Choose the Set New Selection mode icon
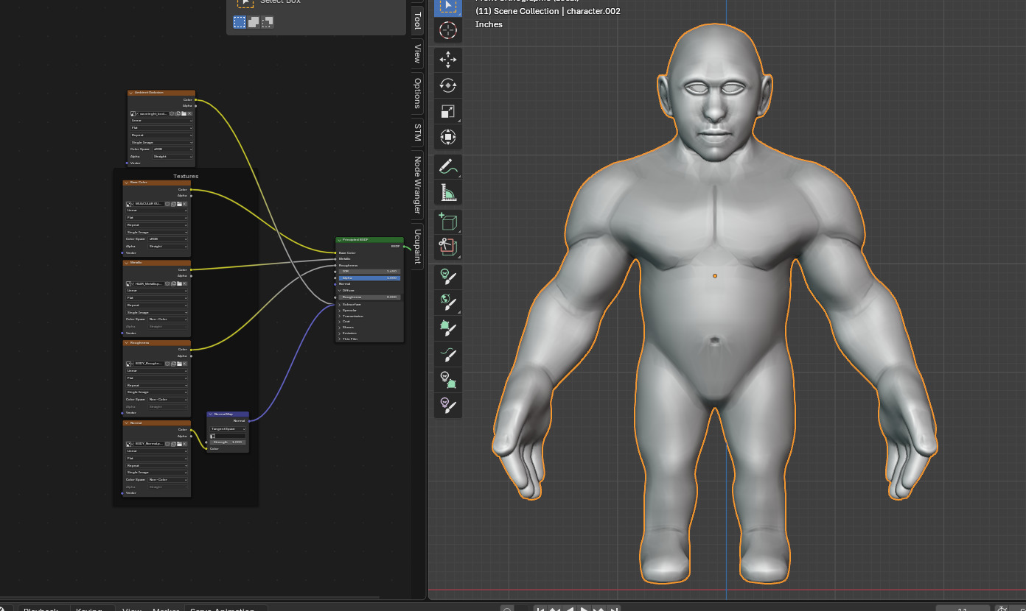Viewport: 1026px width, 611px height. (240, 22)
